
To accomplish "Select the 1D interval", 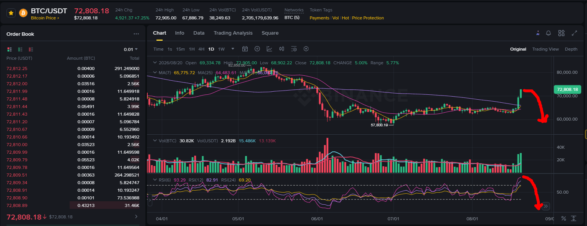I will [x=211, y=49].
